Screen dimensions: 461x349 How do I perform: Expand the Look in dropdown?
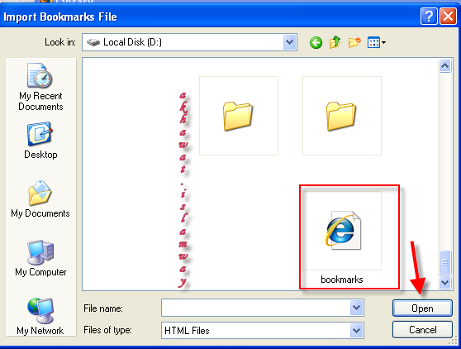290,42
